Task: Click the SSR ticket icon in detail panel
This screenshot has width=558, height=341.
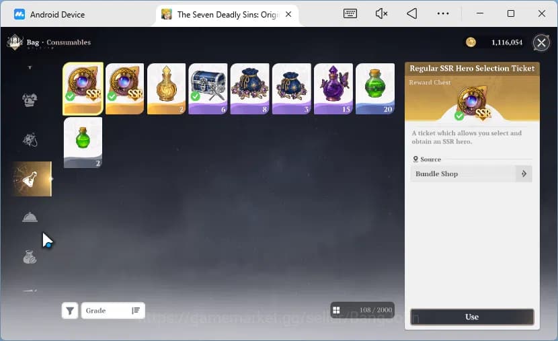Action: (x=472, y=103)
